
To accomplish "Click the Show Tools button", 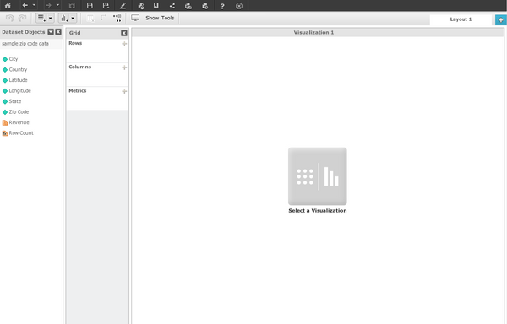I will (160, 18).
